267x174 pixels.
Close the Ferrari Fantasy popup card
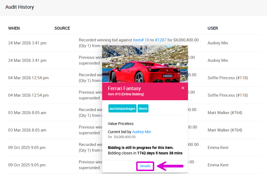coord(183,88)
